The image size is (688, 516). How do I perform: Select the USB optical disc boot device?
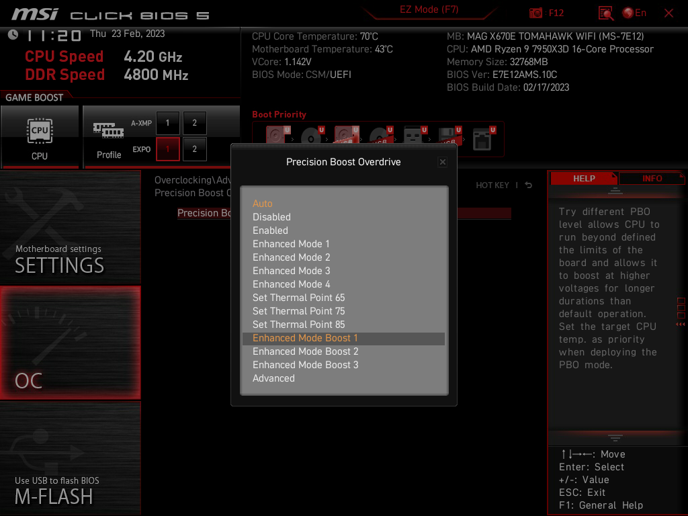tap(381, 134)
